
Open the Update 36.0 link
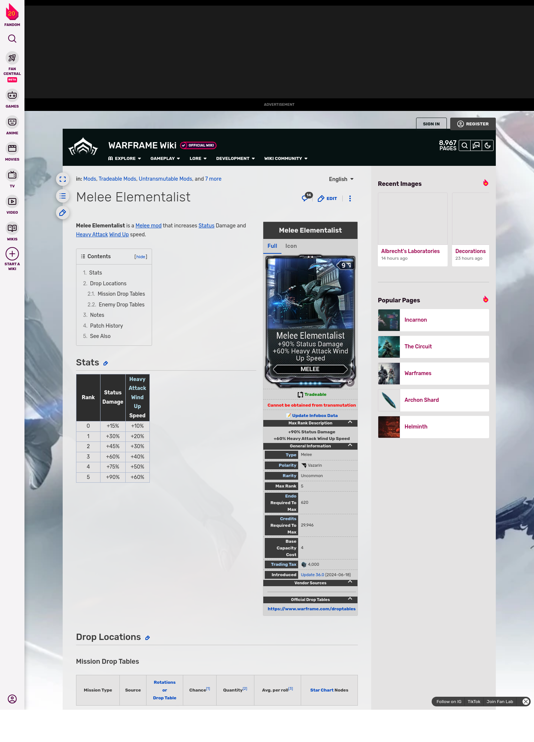[312, 575]
